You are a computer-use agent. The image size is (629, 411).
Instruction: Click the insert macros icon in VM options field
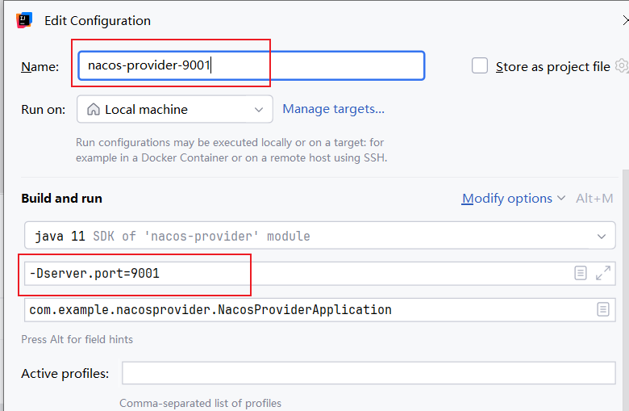coord(580,273)
